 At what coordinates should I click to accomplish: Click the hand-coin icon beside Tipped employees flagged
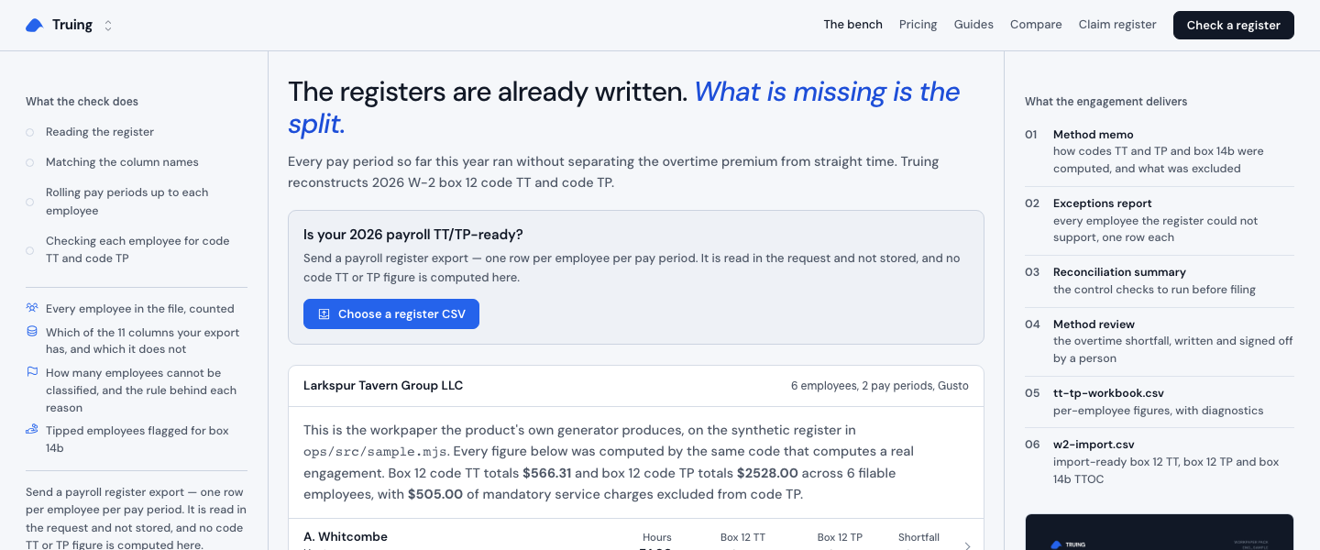[32, 429]
